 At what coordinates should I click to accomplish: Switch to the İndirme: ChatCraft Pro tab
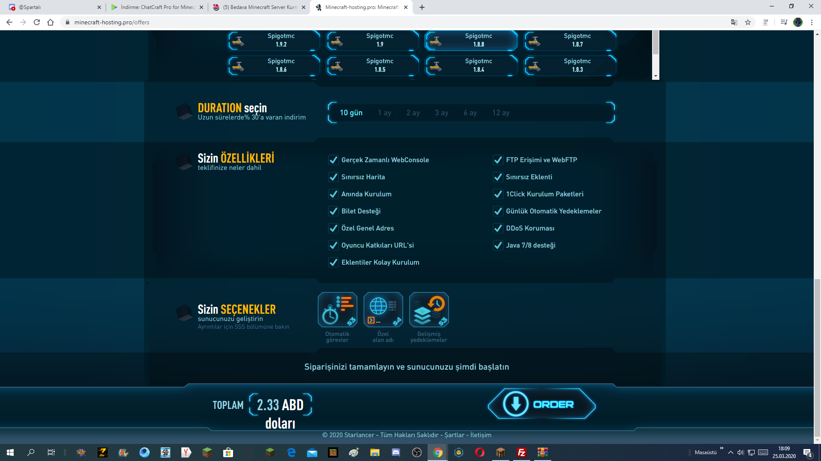coord(156,7)
